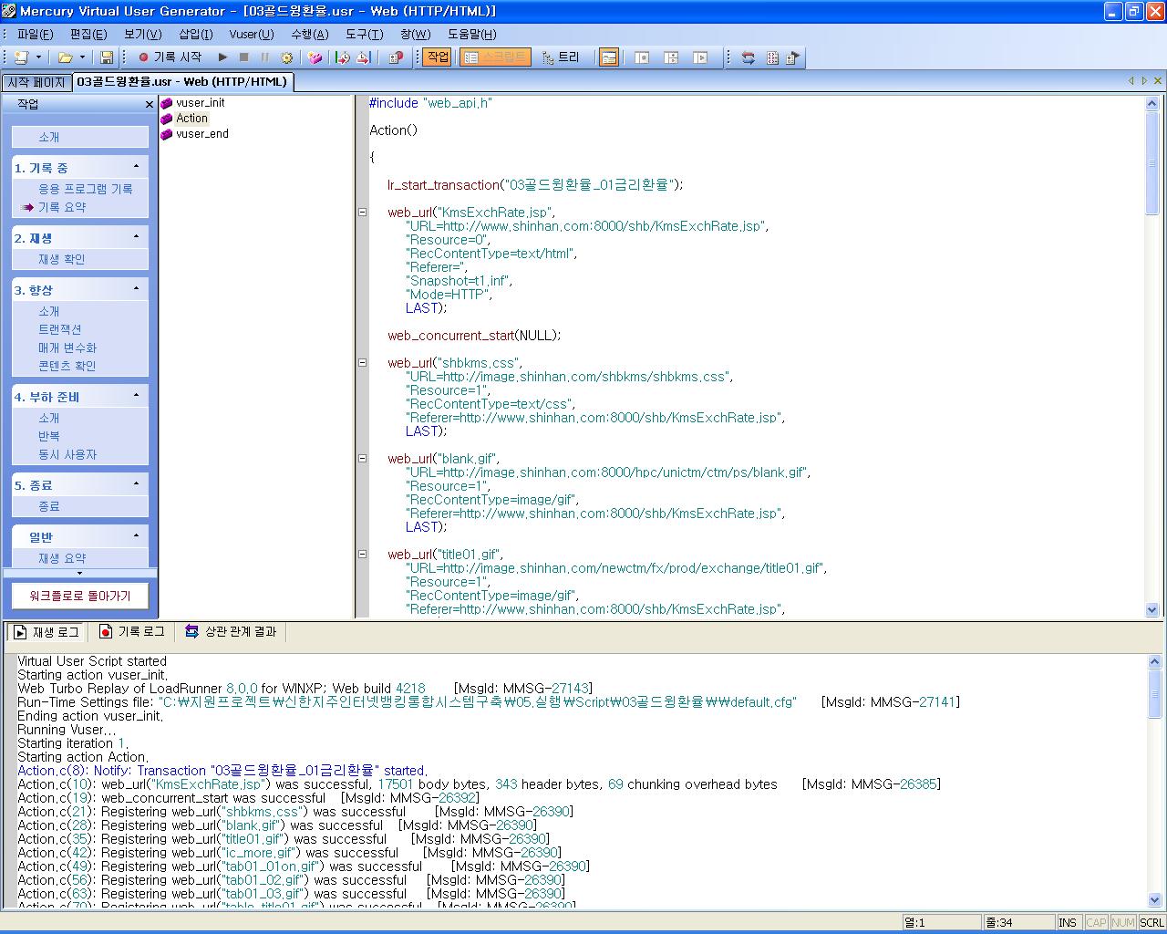
Task: Open 콘텐츠 확인 link
Action: tap(67, 366)
